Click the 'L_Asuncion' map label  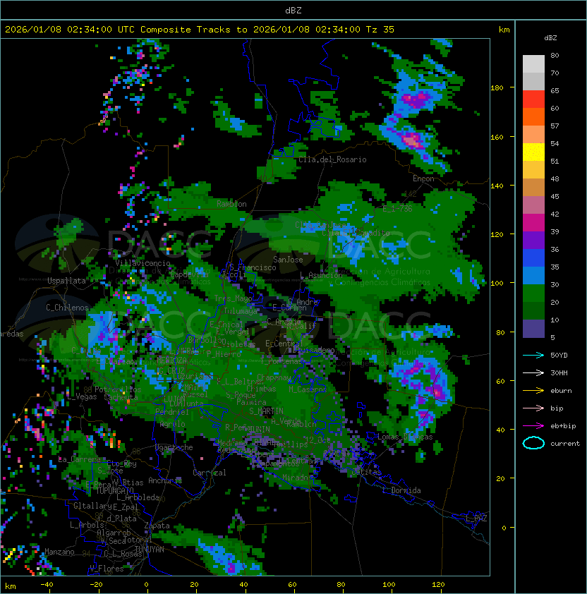click(x=321, y=274)
